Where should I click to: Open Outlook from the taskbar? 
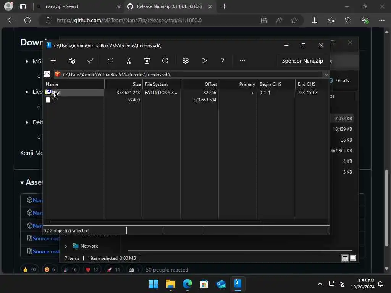coord(221,284)
